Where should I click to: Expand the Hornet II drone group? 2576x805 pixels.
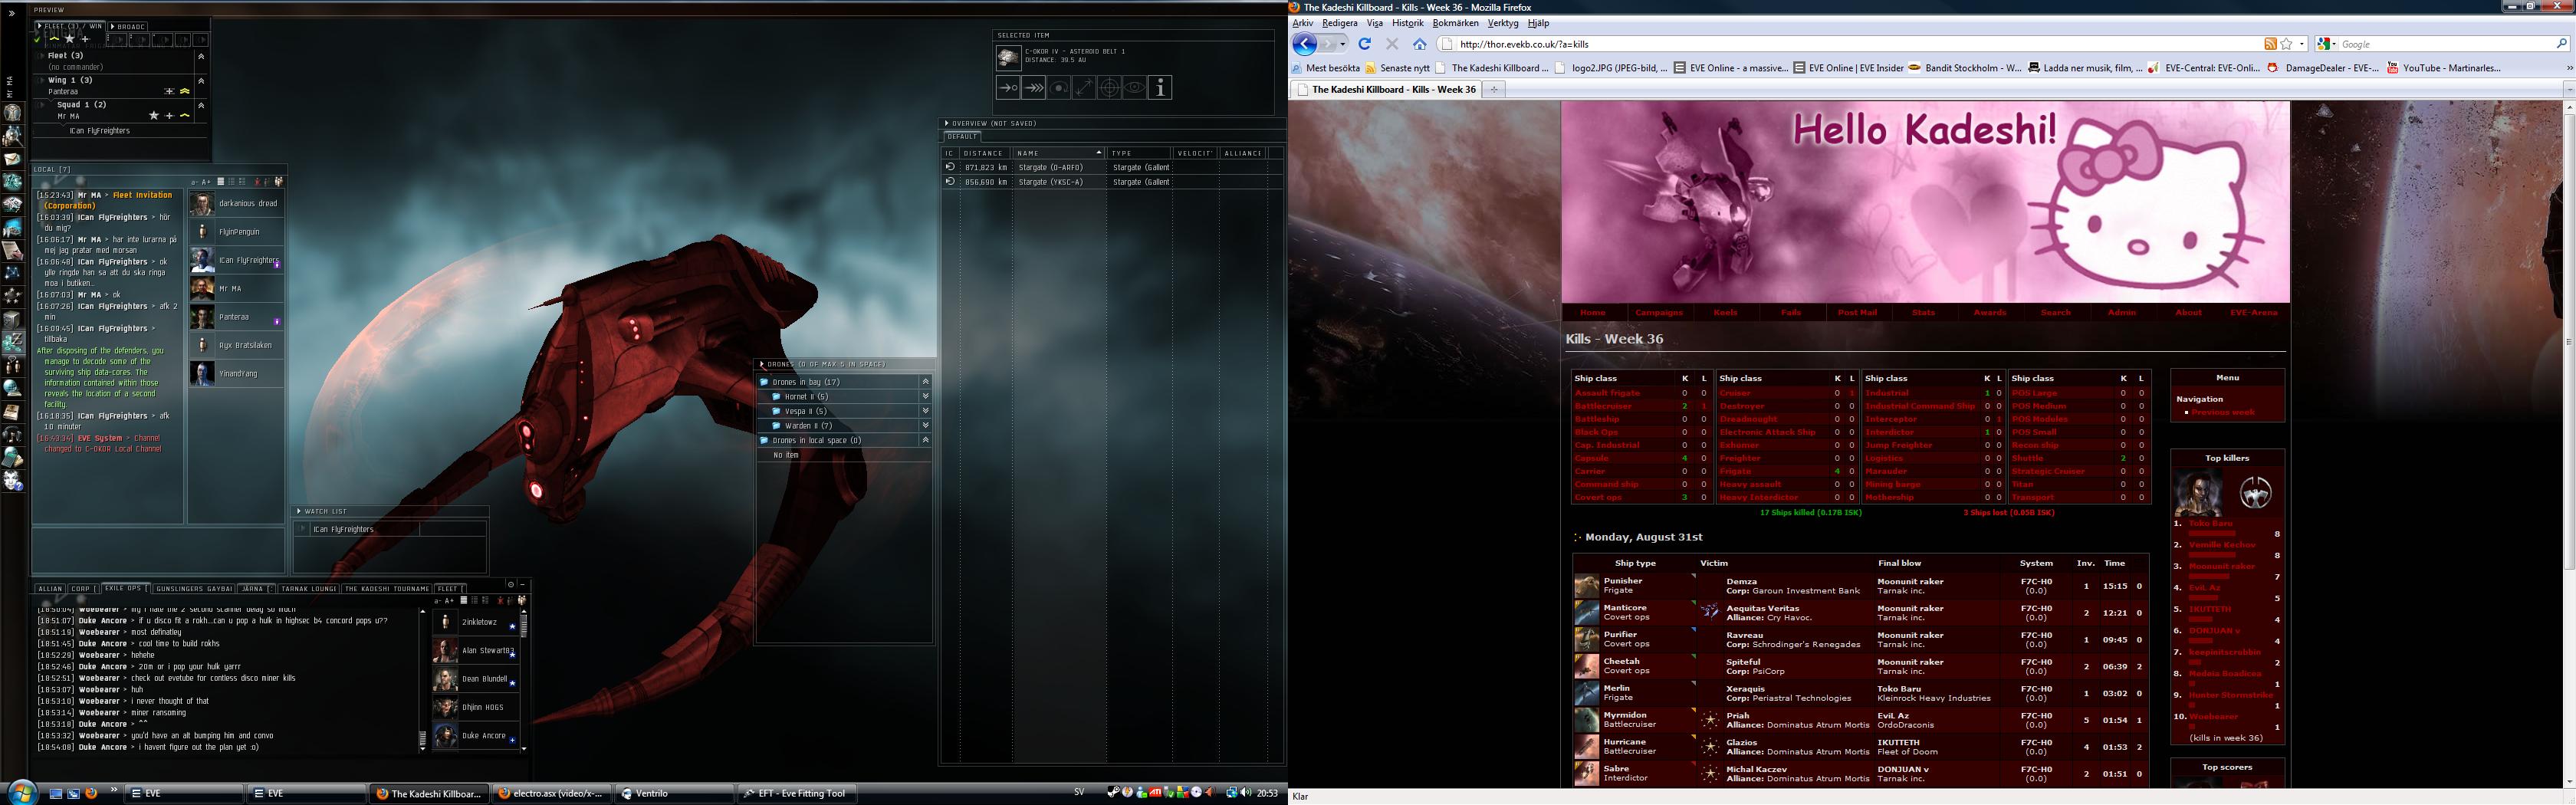tap(926, 397)
